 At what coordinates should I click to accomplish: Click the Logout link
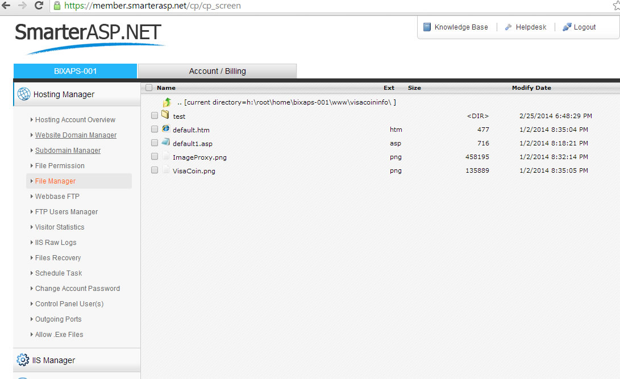click(x=585, y=27)
